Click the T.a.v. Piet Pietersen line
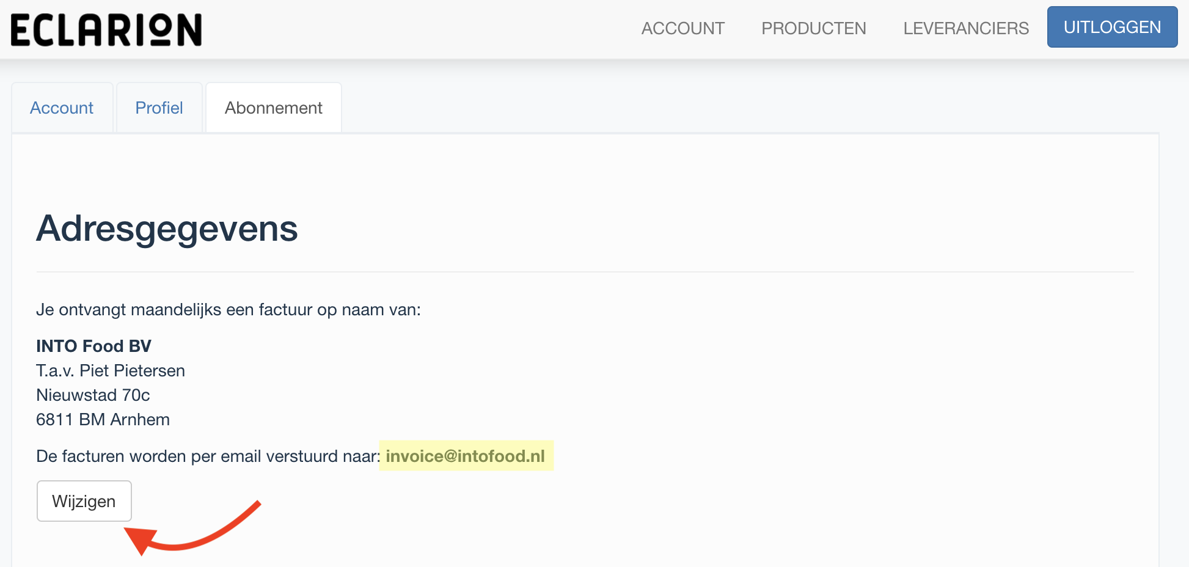Viewport: 1189px width, 567px height. (x=111, y=370)
